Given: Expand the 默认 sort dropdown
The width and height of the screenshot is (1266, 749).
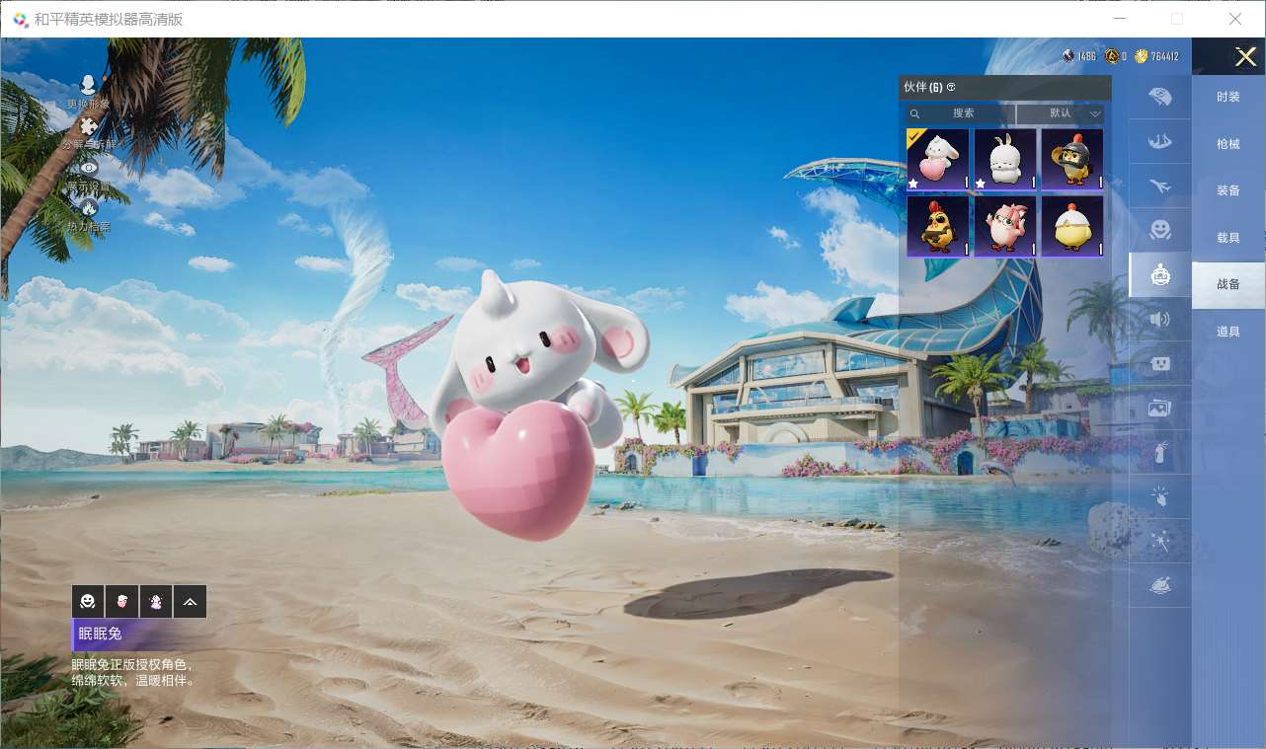Looking at the screenshot, I should point(1061,113).
